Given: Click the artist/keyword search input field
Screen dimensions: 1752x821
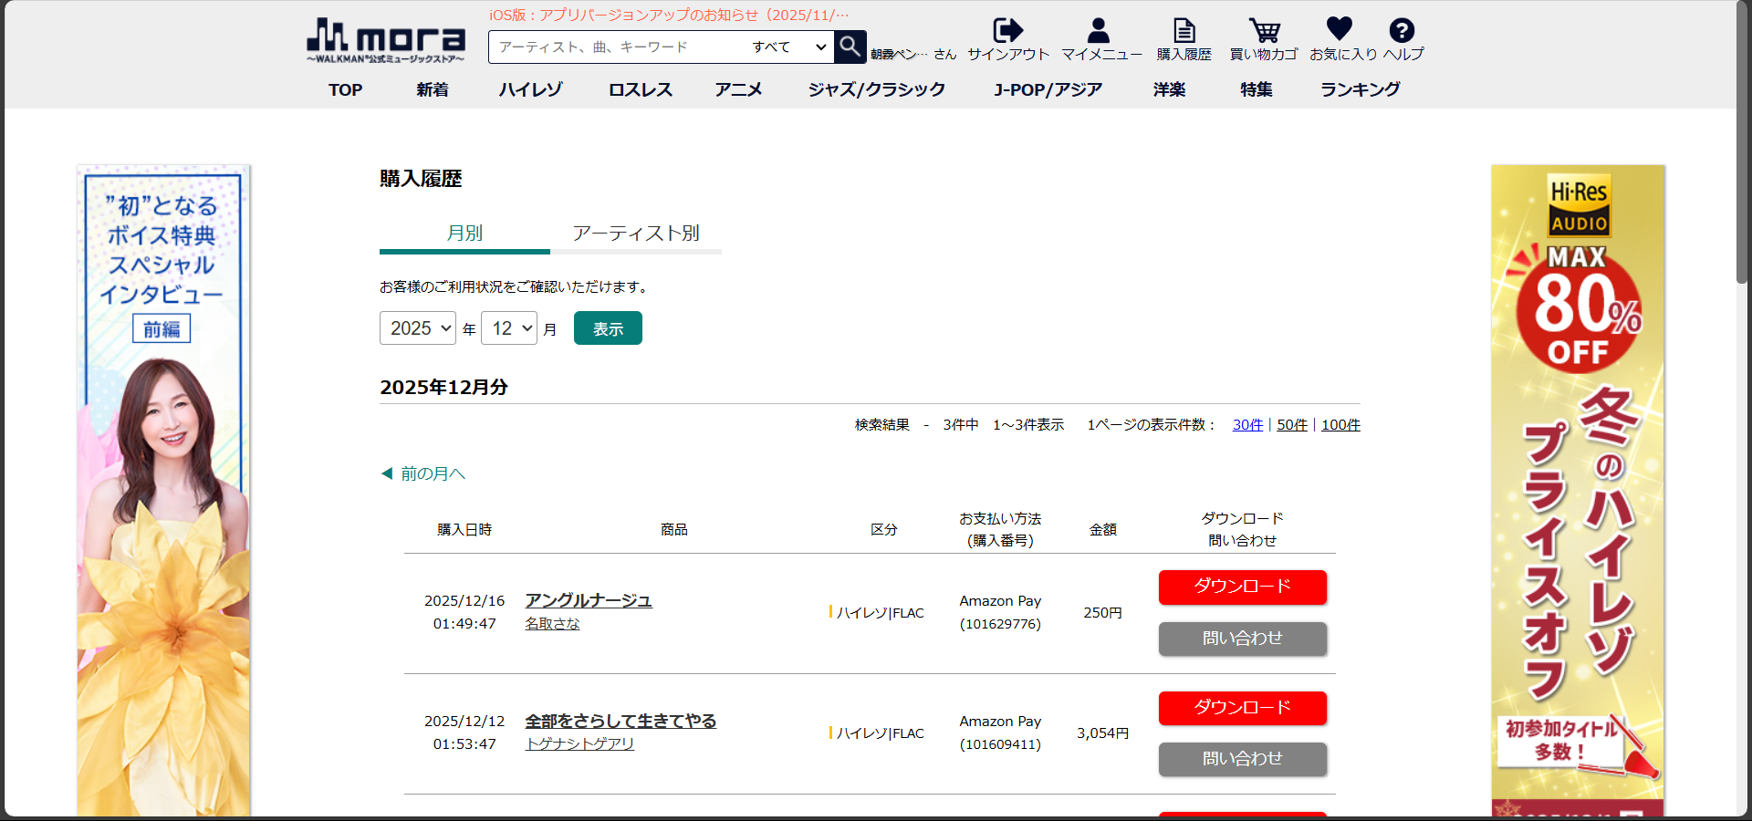Looking at the screenshot, I should pos(616,47).
